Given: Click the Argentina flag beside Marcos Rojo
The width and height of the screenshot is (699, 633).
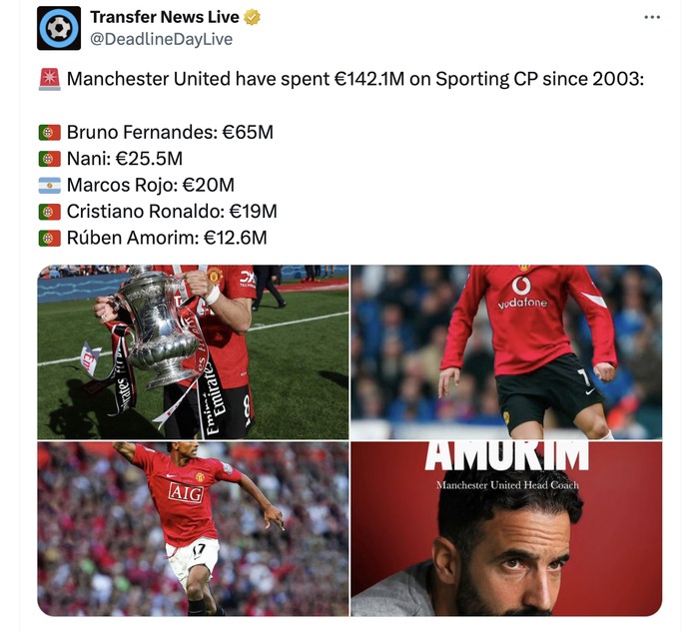Looking at the screenshot, I should pos(50,186).
